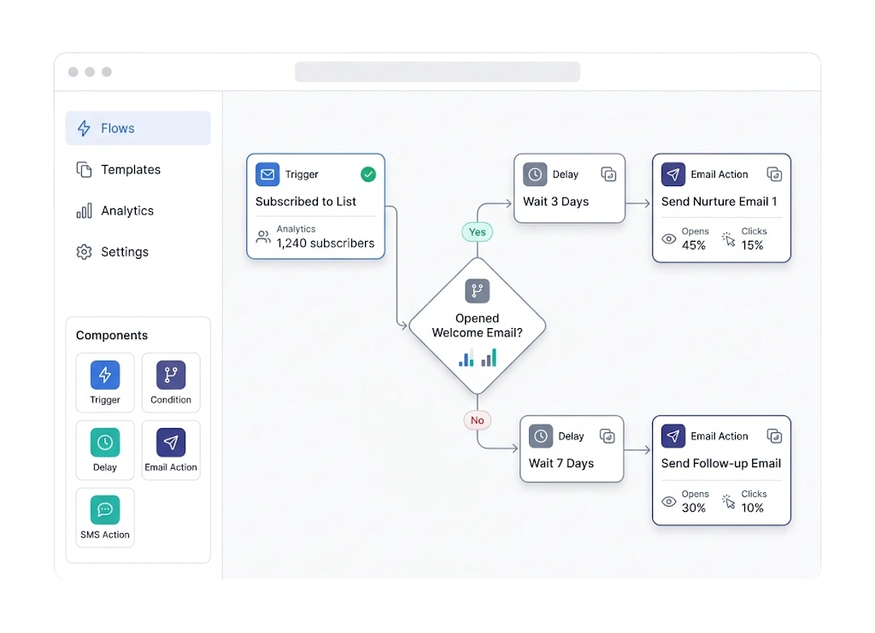Click the Components panel heading

[x=112, y=335]
